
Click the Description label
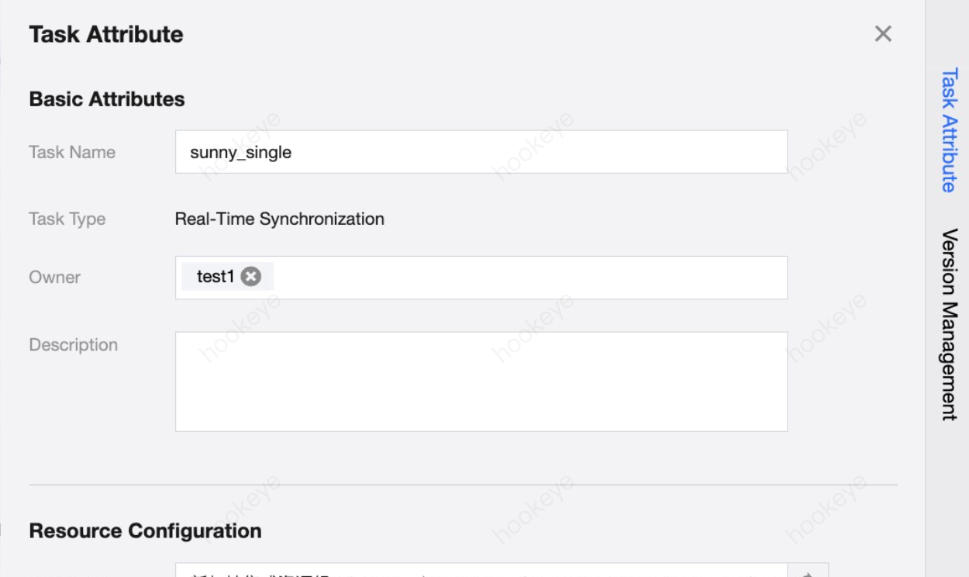(x=74, y=344)
